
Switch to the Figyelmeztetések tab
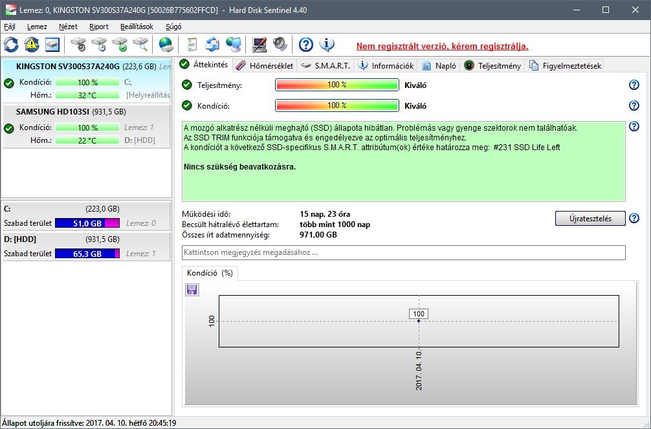(565, 65)
